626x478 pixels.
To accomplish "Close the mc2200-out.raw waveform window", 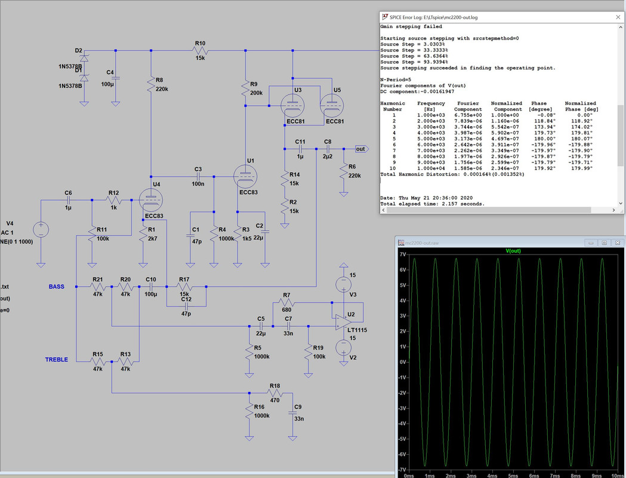I will (x=618, y=243).
